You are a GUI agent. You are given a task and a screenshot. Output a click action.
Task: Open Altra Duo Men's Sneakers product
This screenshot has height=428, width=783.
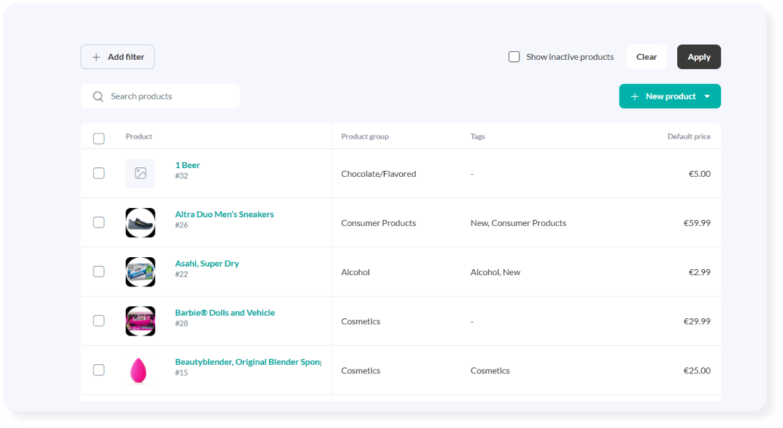(224, 215)
